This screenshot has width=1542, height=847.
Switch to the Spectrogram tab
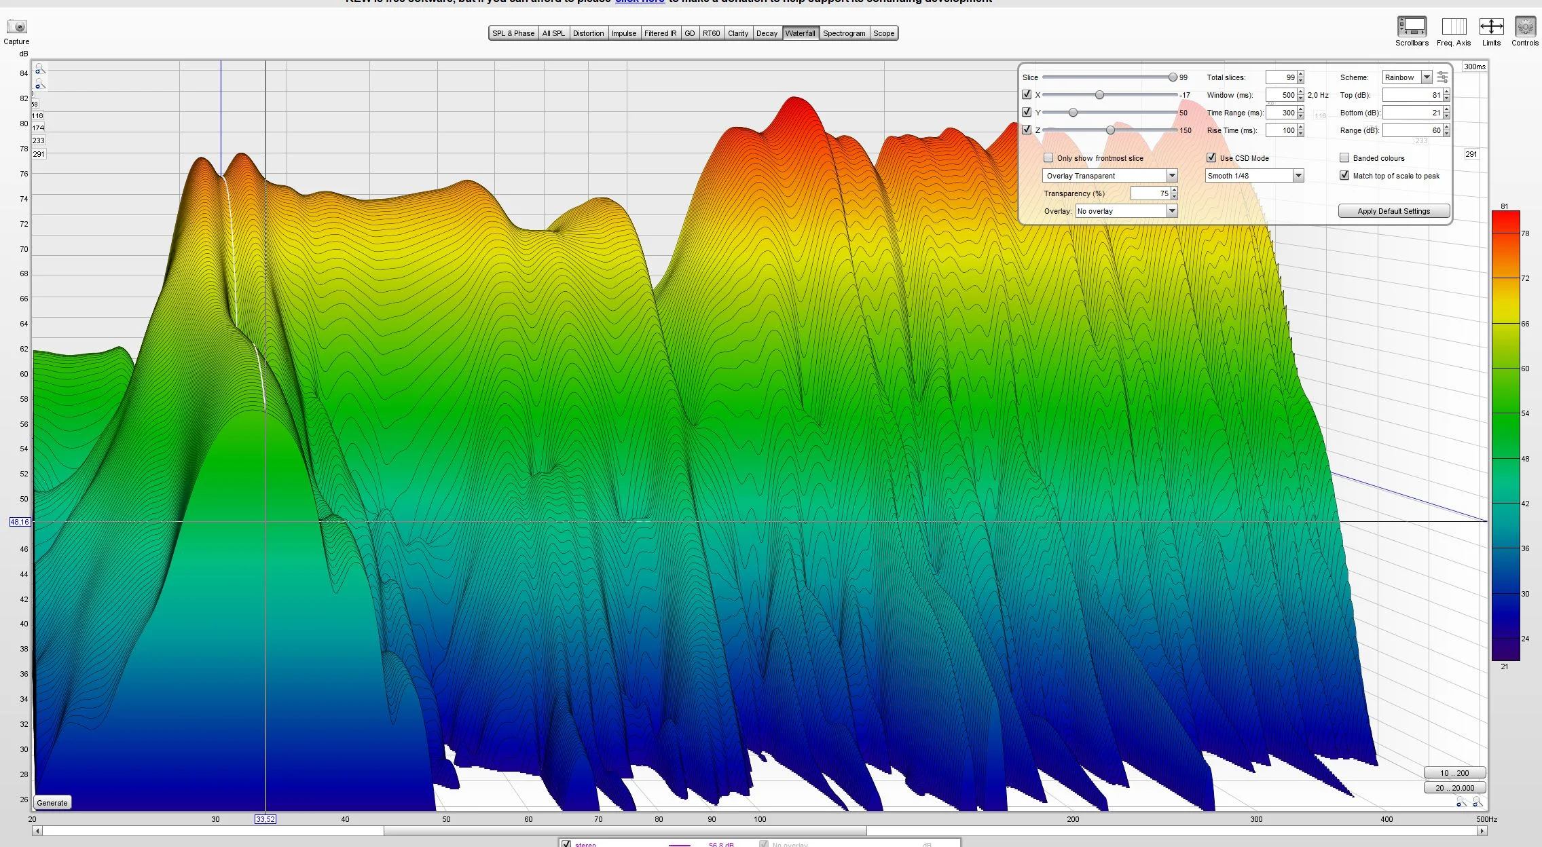coord(844,33)
